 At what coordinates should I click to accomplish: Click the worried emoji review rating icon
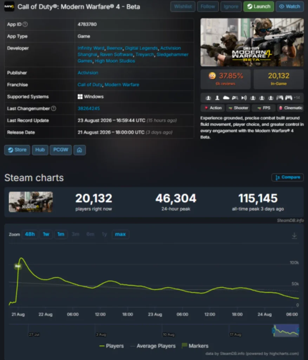(212, 76)
